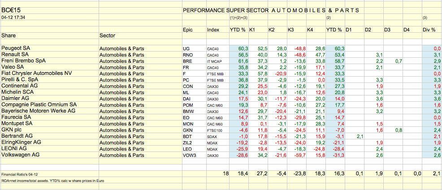Select the D1 column header

[x=354, y=30]
